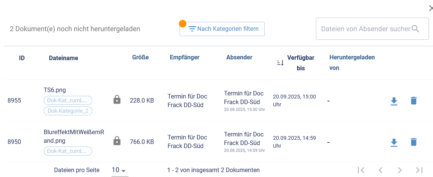Sort by Größe column header
Image resolution: width=433 pixels, height=177 pixels.
pos(140,57)
